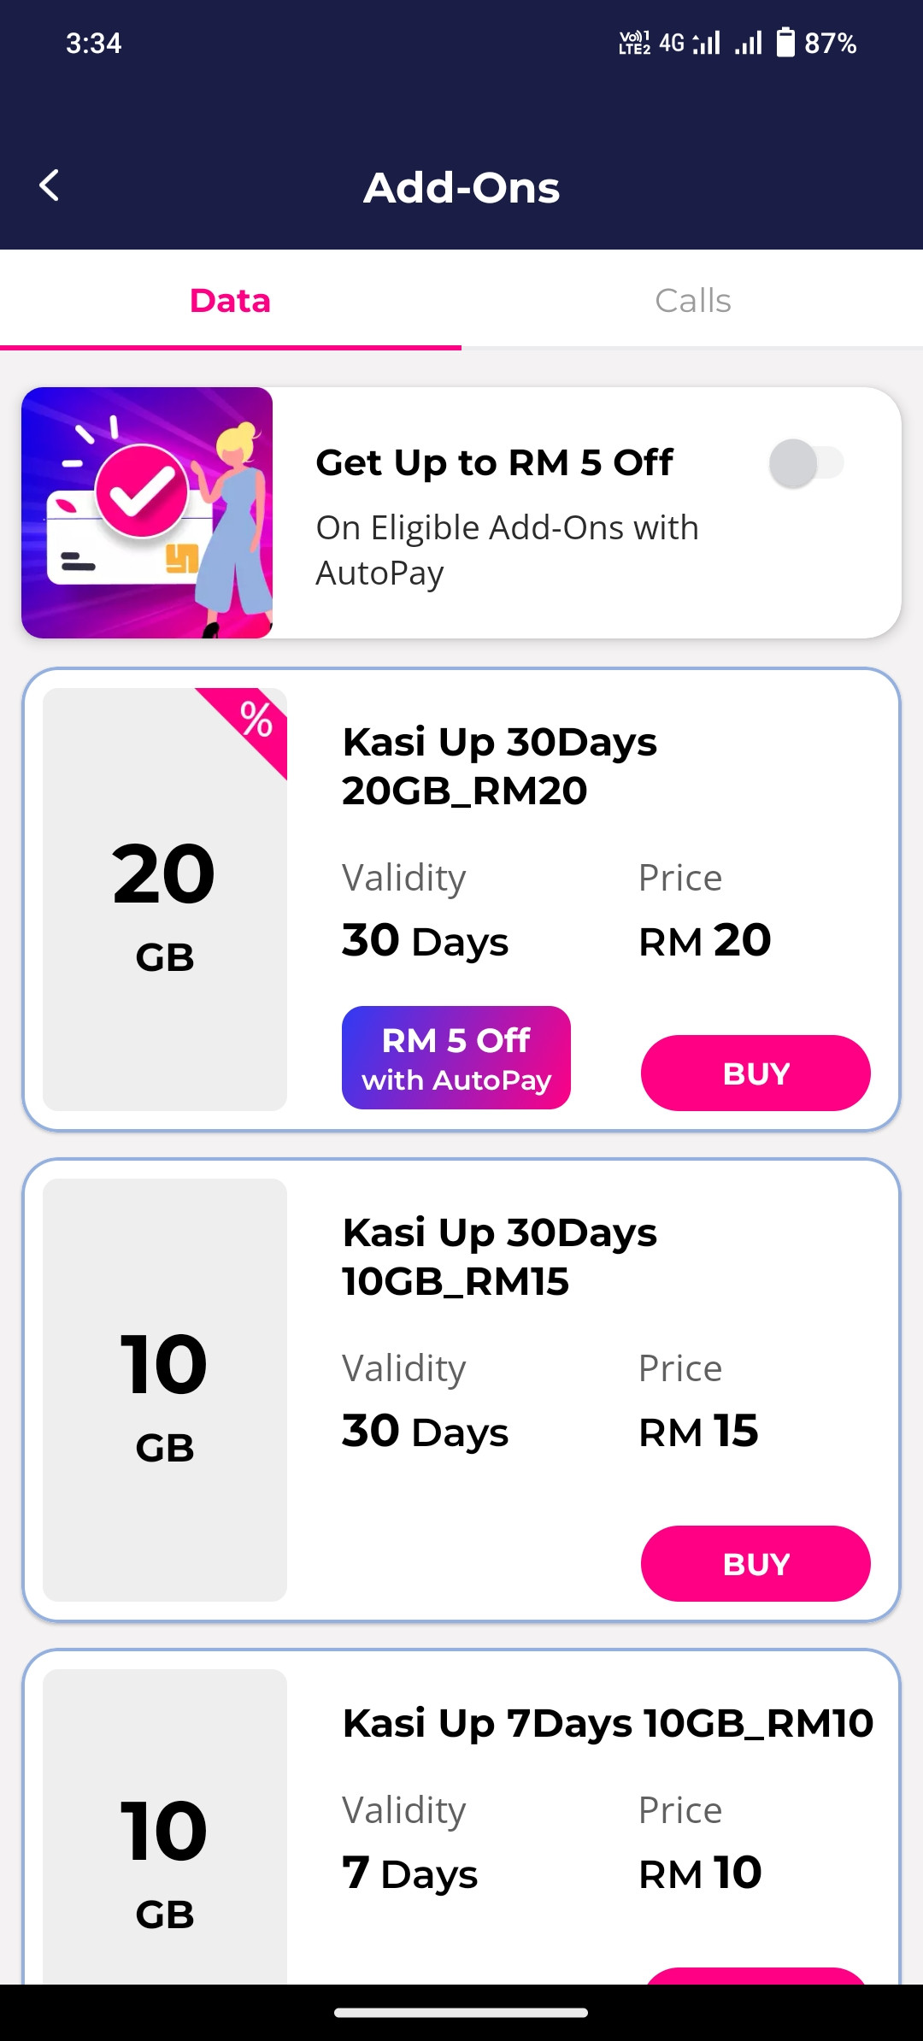The image size is (923, 2041).
Task: Open Kasi Up 7Days 10GB_RM10 title
Action: point(608,1722)
